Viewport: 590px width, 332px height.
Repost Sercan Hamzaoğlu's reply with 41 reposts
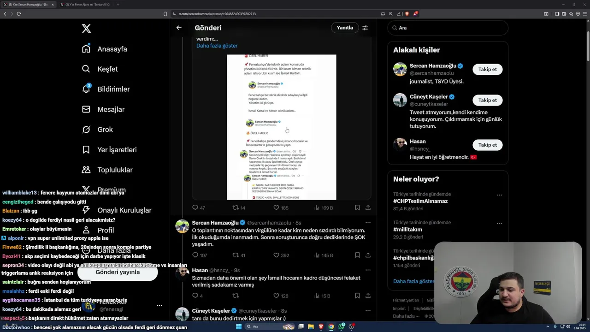(239, 255)
